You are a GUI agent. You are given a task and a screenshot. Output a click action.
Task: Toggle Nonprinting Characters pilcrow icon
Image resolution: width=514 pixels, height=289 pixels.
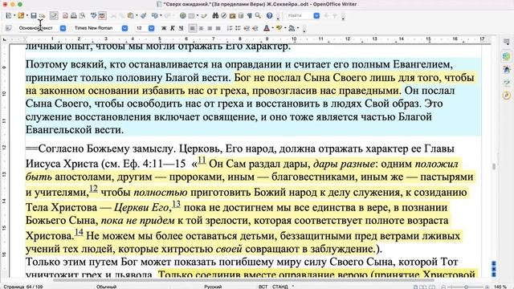pyautogui.click(x=250, y=15)
